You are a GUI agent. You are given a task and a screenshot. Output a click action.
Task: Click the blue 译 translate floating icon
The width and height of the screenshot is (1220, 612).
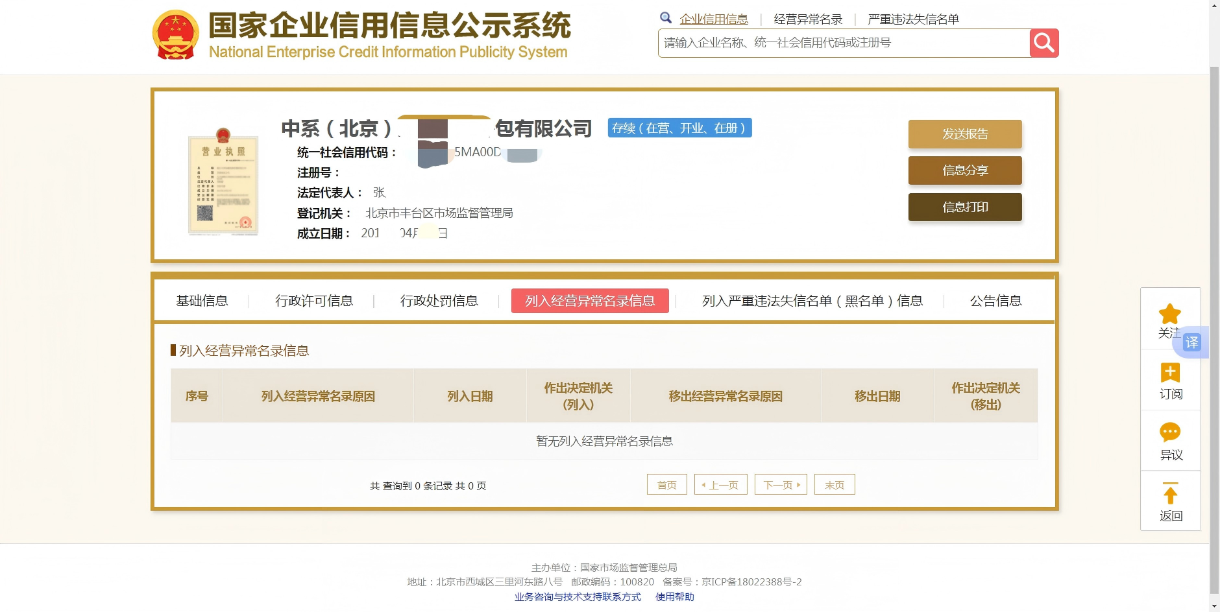point(1191,342)
